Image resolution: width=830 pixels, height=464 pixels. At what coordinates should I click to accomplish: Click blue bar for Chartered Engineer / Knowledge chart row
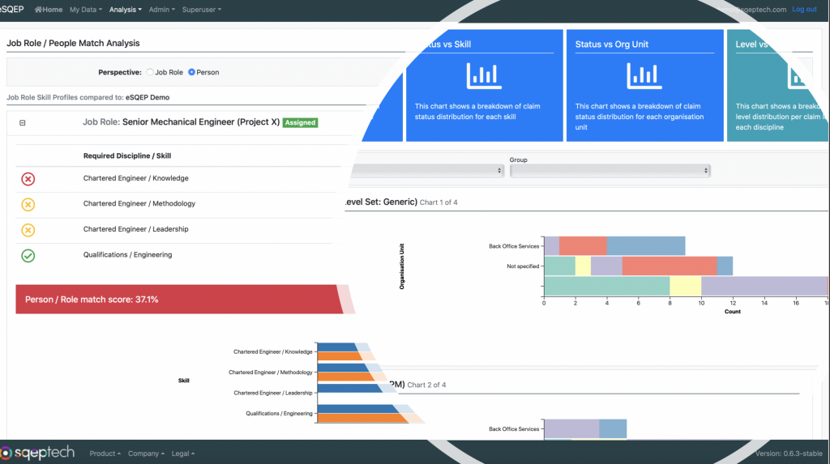coord(339,347)
